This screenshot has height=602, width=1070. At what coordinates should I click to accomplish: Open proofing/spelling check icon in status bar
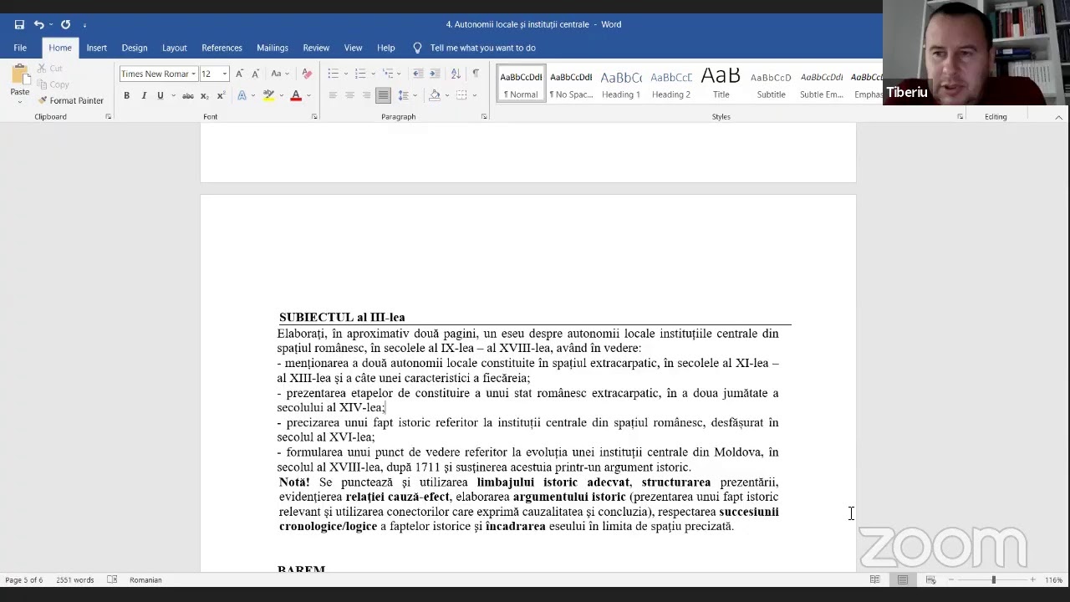point(112,579)
